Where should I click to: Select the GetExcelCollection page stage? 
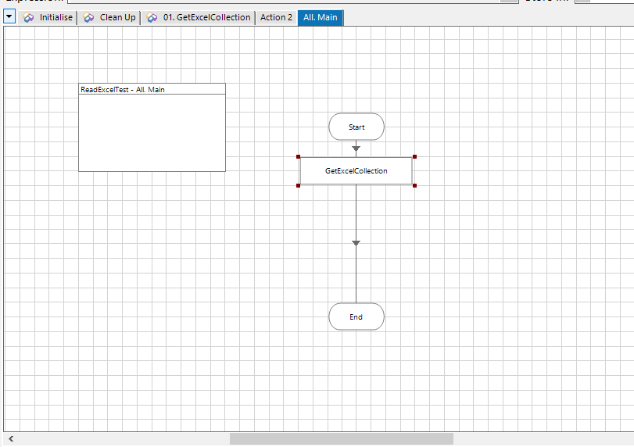[x=356, y=171]
